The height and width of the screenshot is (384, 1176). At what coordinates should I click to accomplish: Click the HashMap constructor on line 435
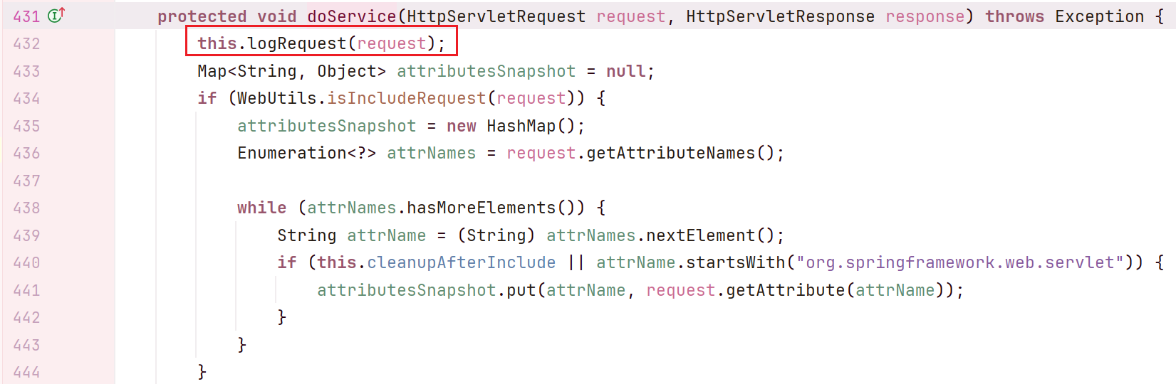point(521,127)
